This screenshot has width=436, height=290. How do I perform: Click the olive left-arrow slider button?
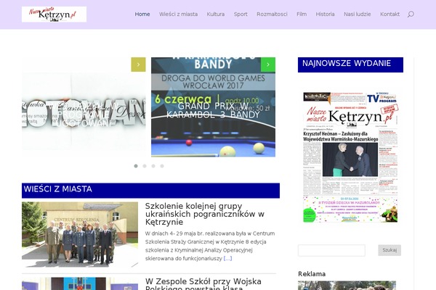[x=139, y=65]
